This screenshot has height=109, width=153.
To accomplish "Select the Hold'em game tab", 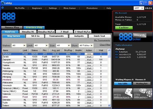I will coord(10,32).
